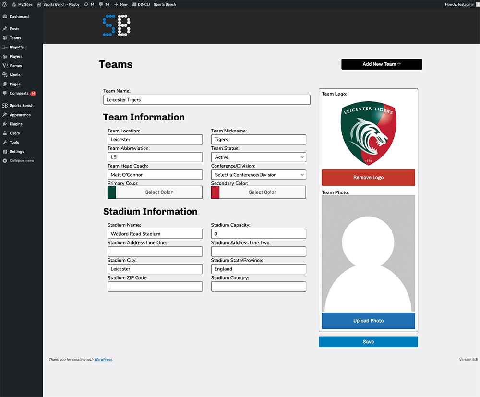Click the Team Head Coach field
The image size is (480, 397).
click(155, 175)
